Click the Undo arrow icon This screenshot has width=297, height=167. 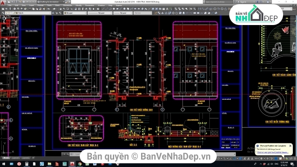(x=49, y=9)
